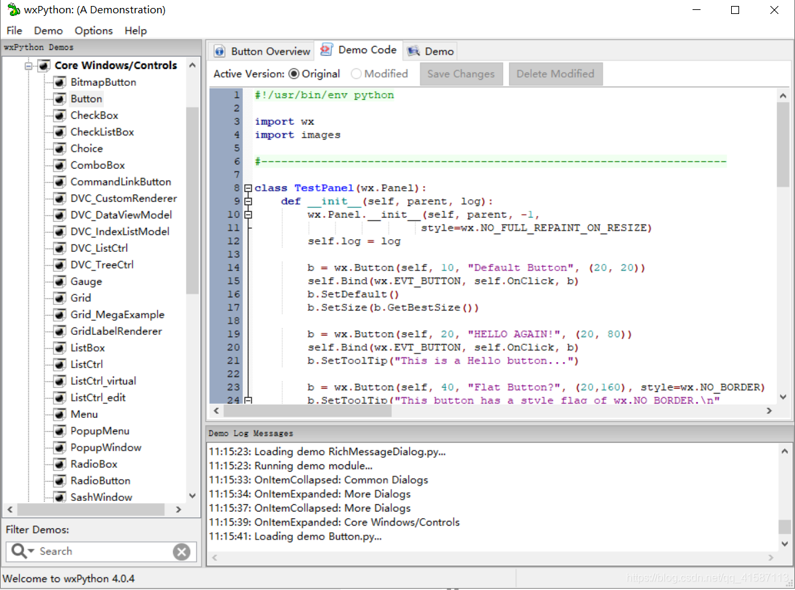Click the magnifier icon in the search box

[x=21, y=551]
